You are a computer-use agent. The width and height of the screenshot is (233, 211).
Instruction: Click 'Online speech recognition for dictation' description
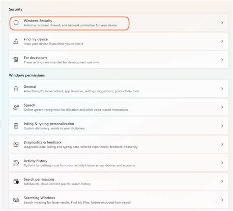[x=76, y=110]
